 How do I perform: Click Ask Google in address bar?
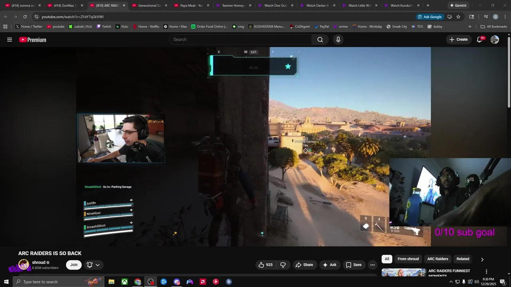pos(430,17)
